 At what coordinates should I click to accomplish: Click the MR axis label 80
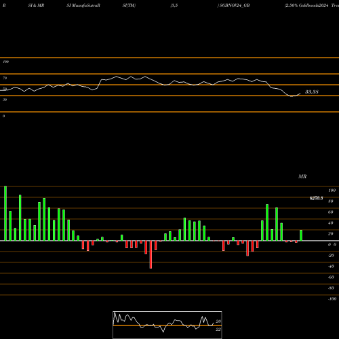(331, 201)
